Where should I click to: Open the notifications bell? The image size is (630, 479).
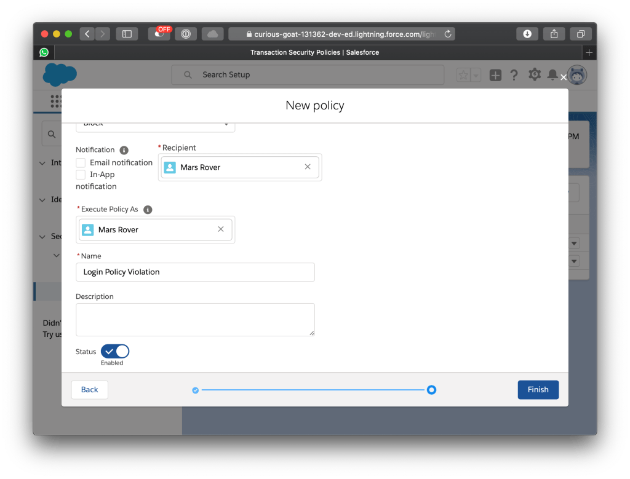coord(552,75)
